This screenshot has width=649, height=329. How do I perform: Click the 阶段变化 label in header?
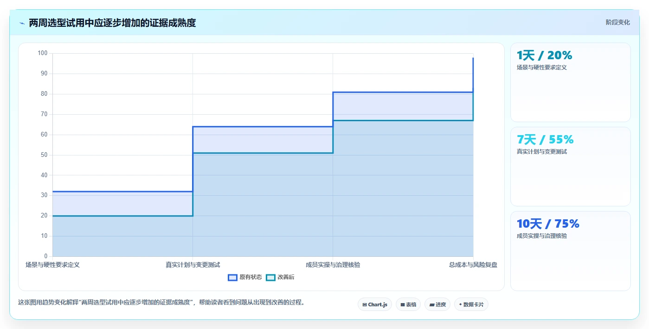click(x=618, y=22)
